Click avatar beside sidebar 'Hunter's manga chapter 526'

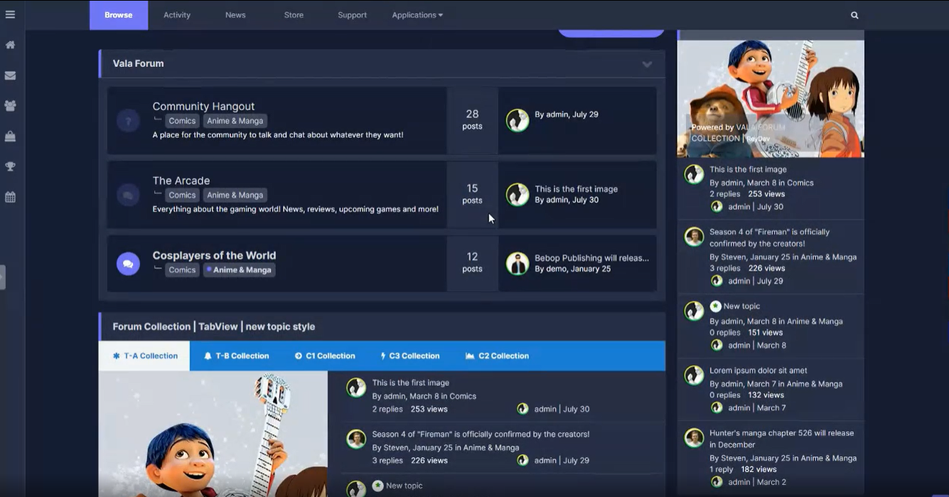[694, 438]
